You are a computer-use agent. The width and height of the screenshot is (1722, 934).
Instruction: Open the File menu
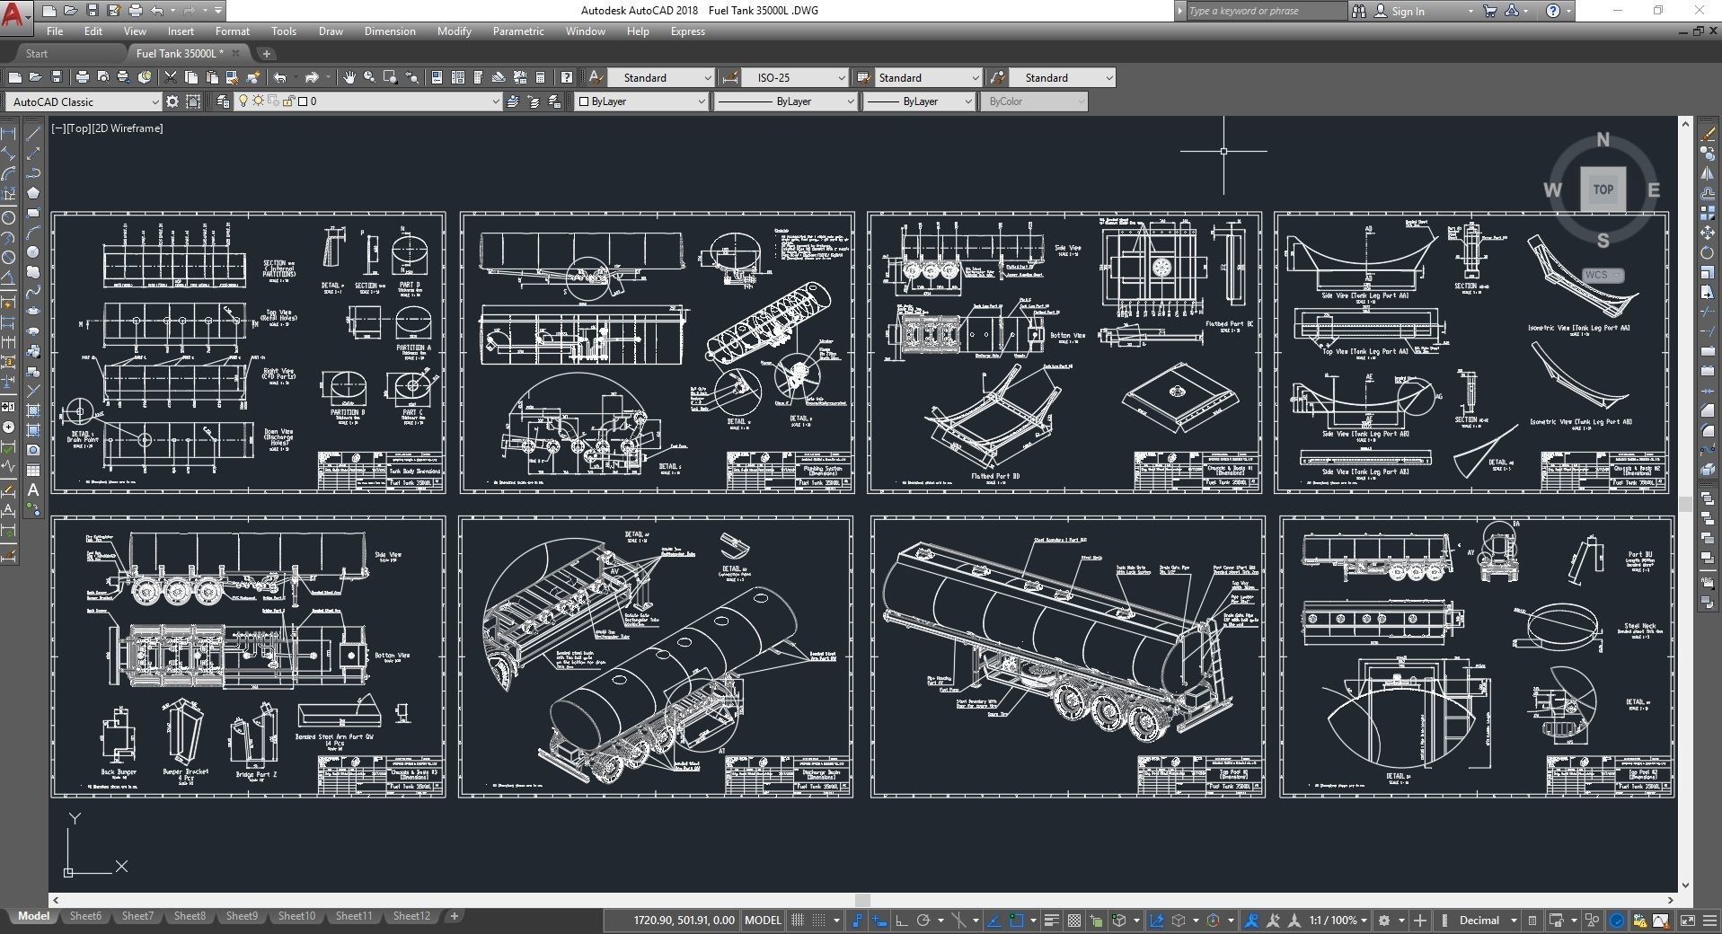[55, 31]
